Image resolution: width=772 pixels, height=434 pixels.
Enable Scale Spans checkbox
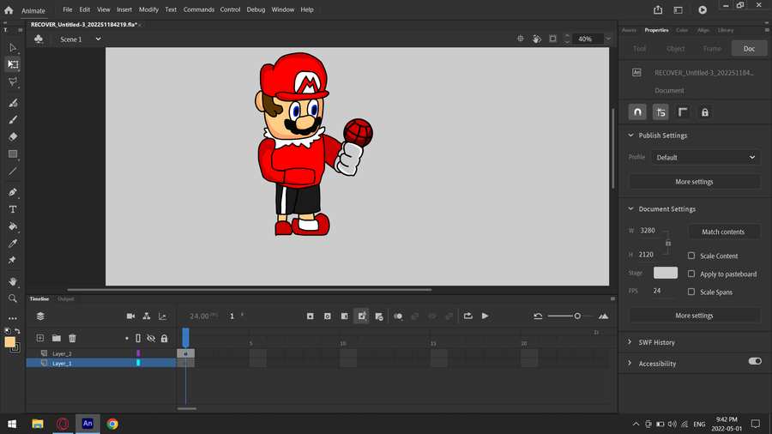coord(691,292)
